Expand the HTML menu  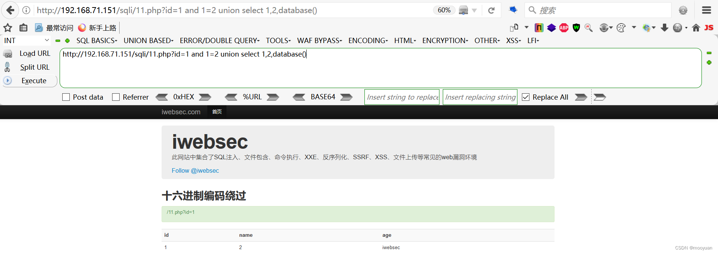pos(405,40)
